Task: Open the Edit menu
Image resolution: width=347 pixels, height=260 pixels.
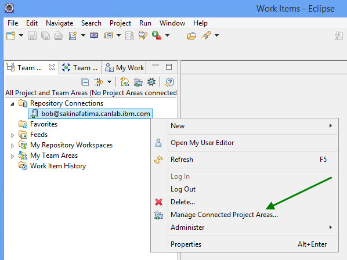Action: tap(32, 23)
